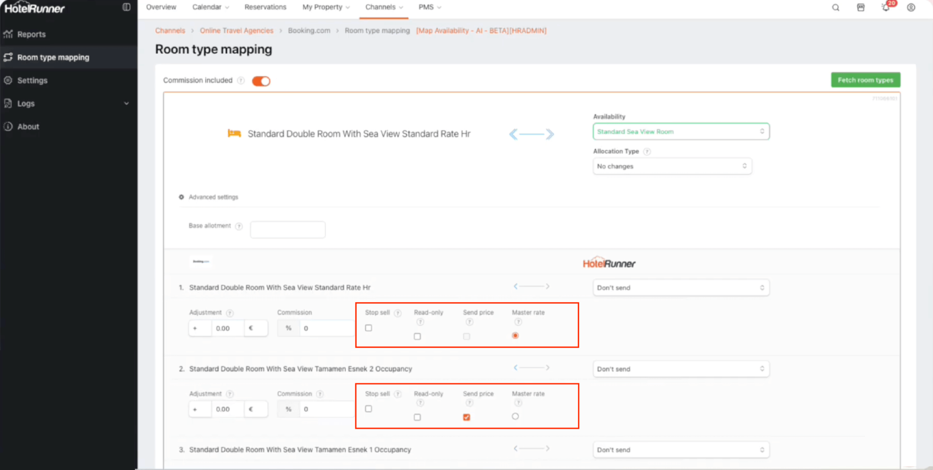Toggle the Commission included switch
Viewport: 933px width, 470px height.
tap(261, 81)
